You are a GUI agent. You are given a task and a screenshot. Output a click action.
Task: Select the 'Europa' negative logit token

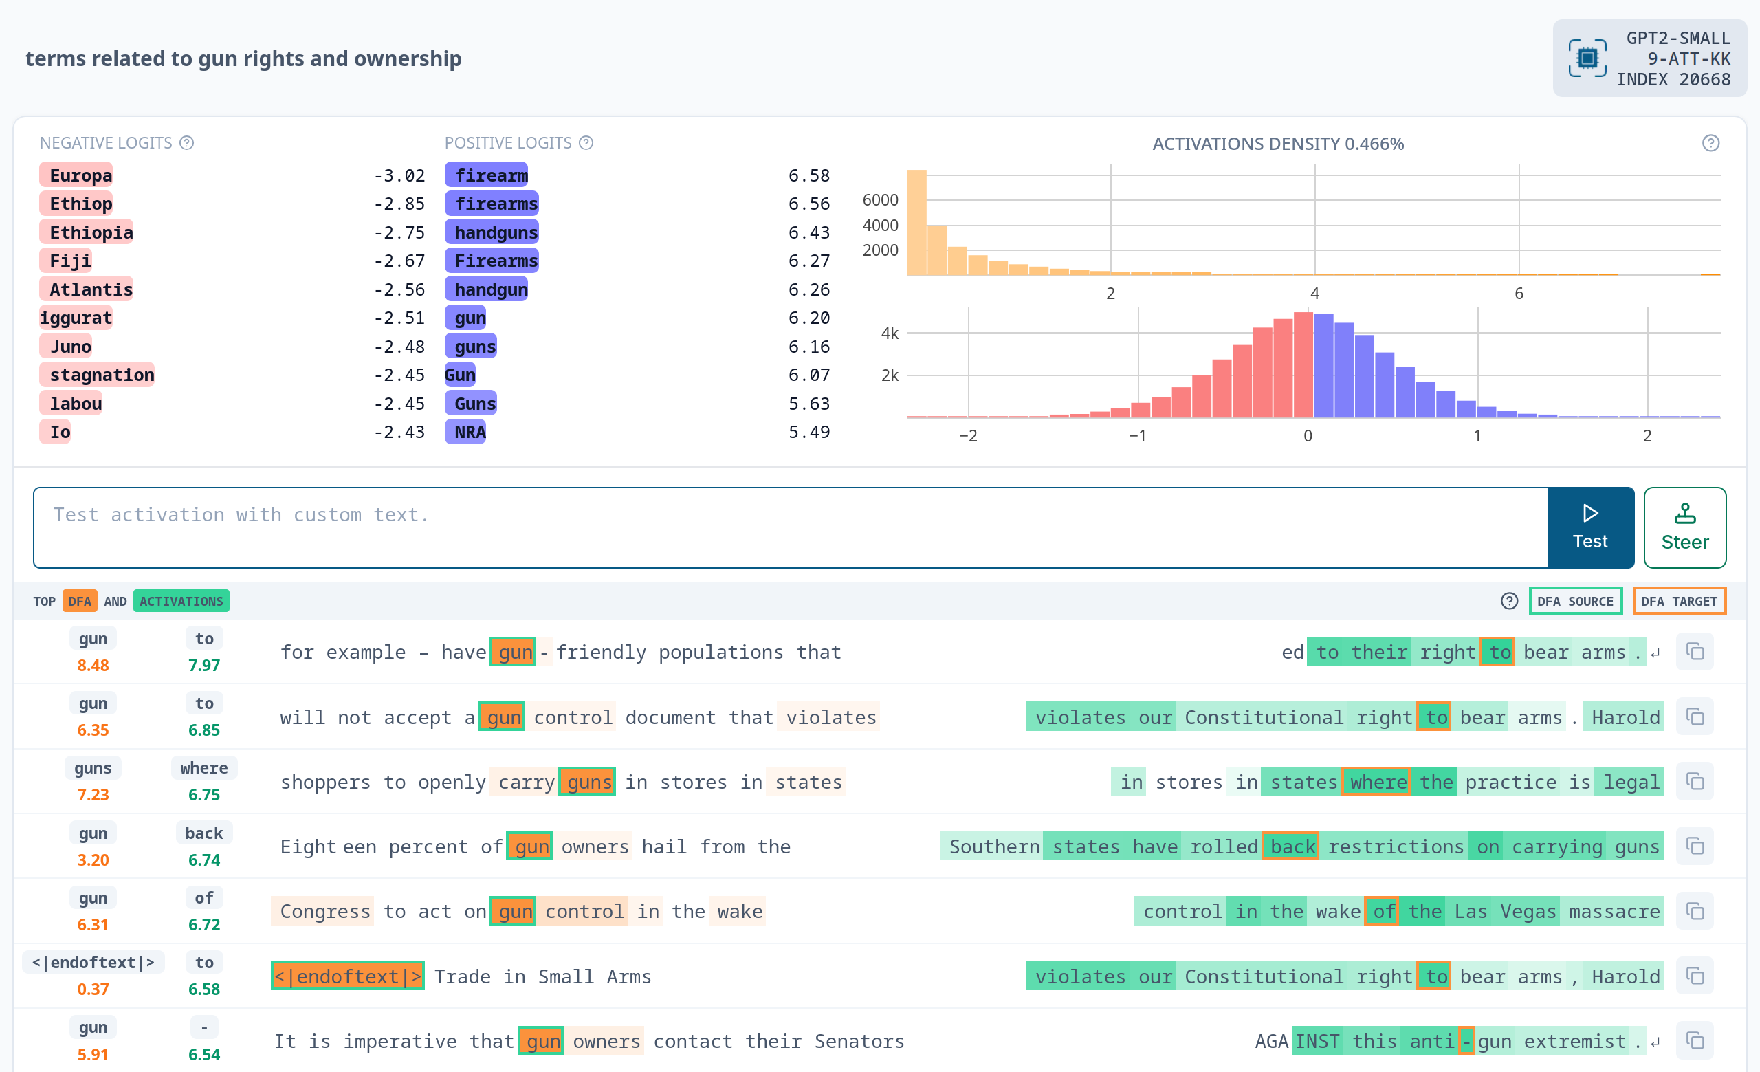[x=80, y=175]
